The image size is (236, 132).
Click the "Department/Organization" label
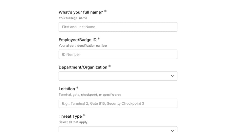click(x=83, y=67)
